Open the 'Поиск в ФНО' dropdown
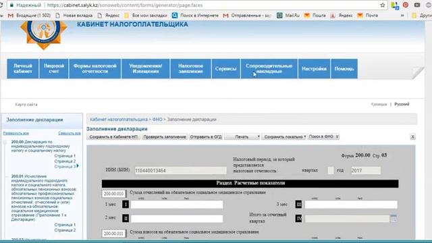The width and height of the screenshot is (432, 243). click(323, 136)
